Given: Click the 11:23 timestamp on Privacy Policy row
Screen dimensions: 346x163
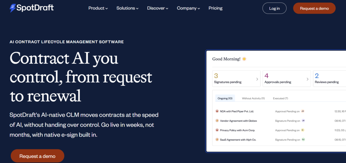Looking at the screenshot, I should [x=340, y=130].
